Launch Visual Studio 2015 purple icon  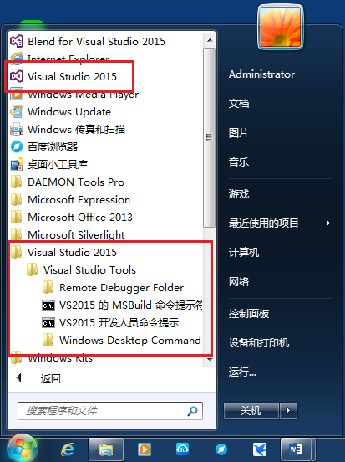[x=17, y=77]
